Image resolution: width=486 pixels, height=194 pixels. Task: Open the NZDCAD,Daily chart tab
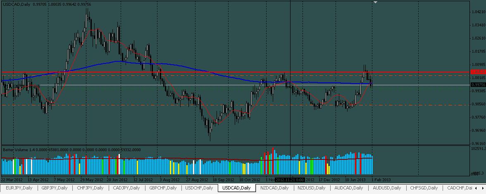pos(274,188)
